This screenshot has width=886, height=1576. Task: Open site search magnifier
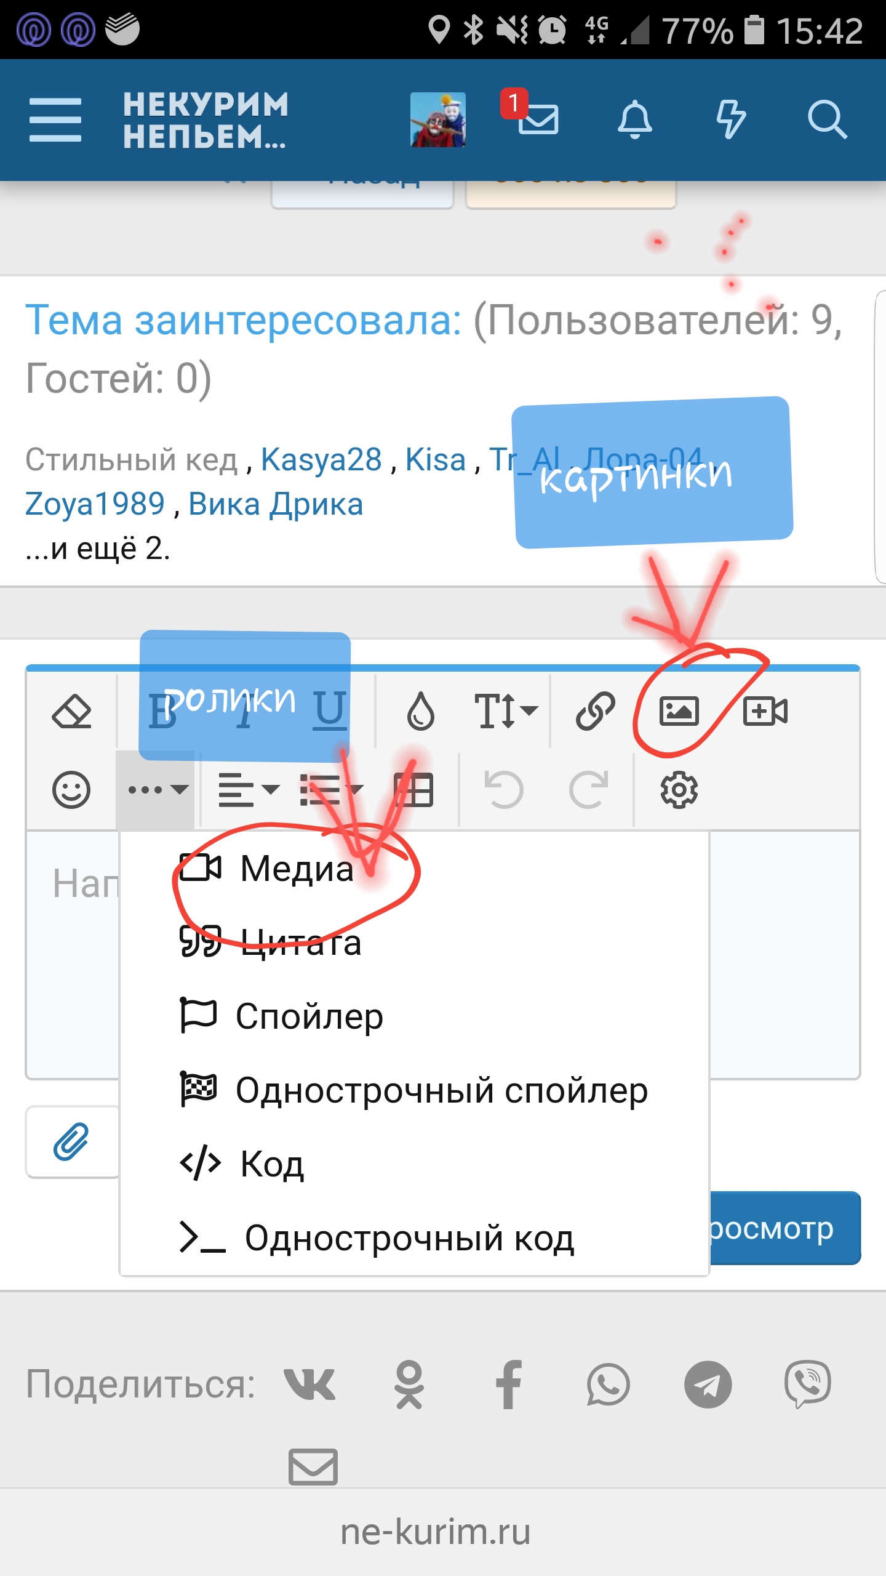point(828,119)
